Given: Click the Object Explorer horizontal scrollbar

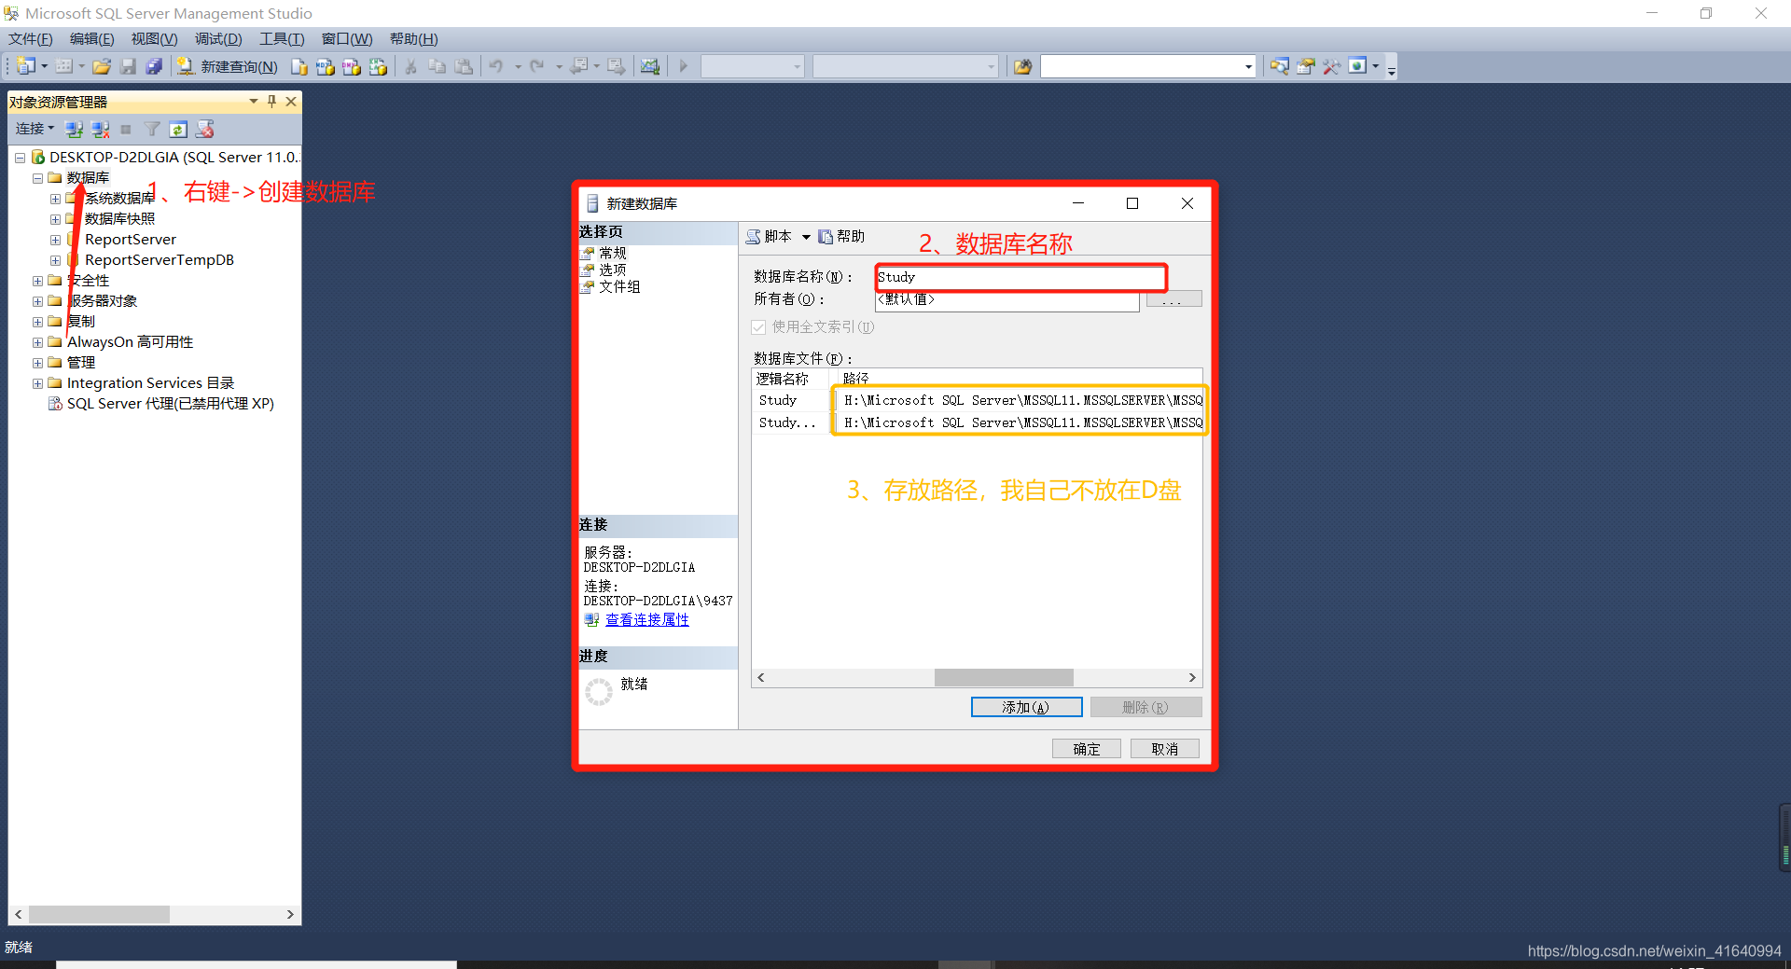Looking at the screenshot, I should 99,914.
